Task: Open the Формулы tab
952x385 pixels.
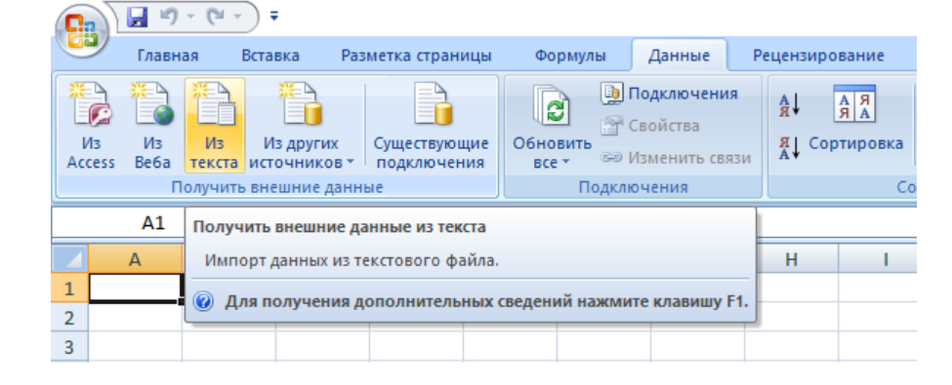Action: coord(570,56)
